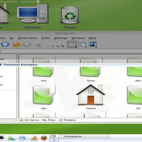The width and height of the screenshot is (142, 142).
Task: Open the Trash desktop icon
Action: [x=70, y=17]
